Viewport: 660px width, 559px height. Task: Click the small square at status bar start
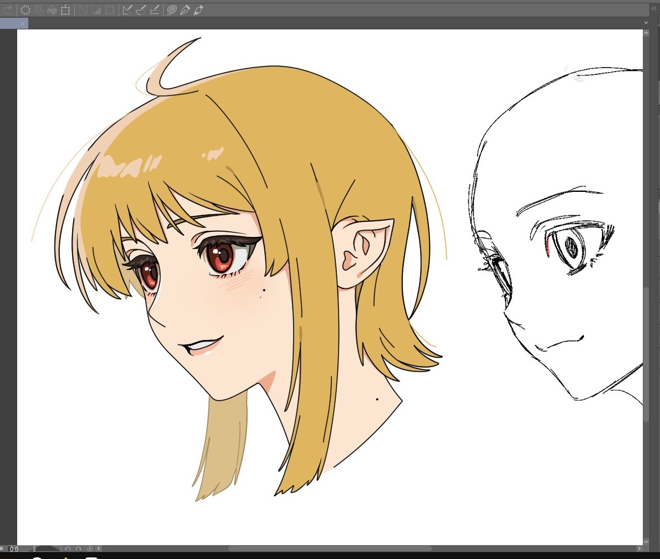click(x=2, y=548)
